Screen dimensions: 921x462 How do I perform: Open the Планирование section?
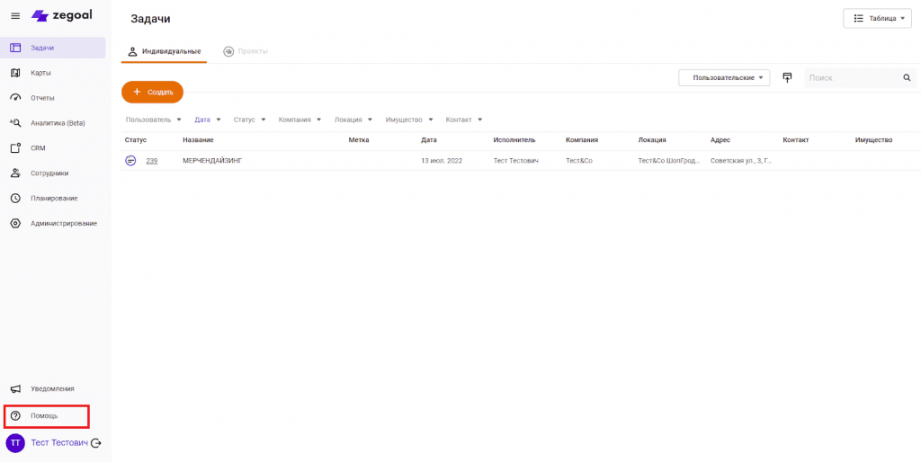click(x=54, y=199)
